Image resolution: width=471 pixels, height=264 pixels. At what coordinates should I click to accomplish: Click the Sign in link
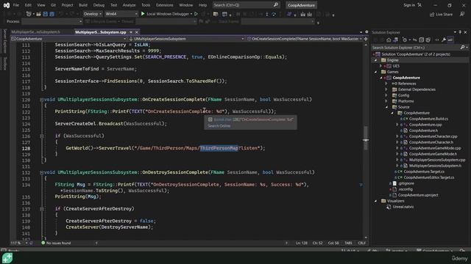click(409, 5)
